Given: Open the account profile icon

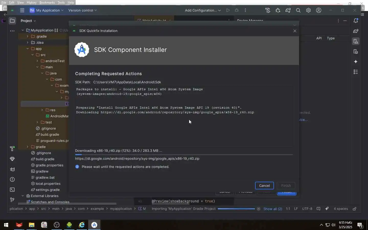Looking at the screenshot, I should pos(319,10).
